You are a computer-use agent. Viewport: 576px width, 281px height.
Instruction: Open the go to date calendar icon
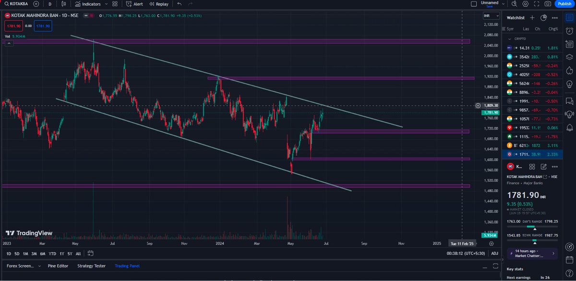(x=90, y=254)
